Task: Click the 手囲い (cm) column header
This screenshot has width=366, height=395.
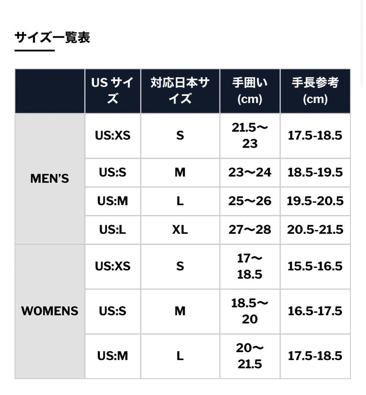Action: tap(250, 91)
